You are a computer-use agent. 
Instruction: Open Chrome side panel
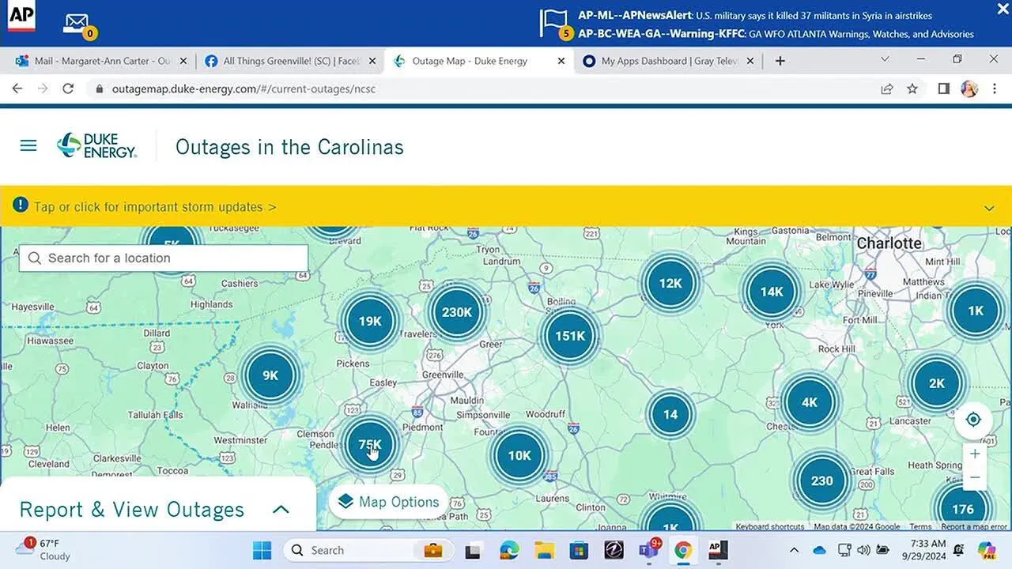943,89
